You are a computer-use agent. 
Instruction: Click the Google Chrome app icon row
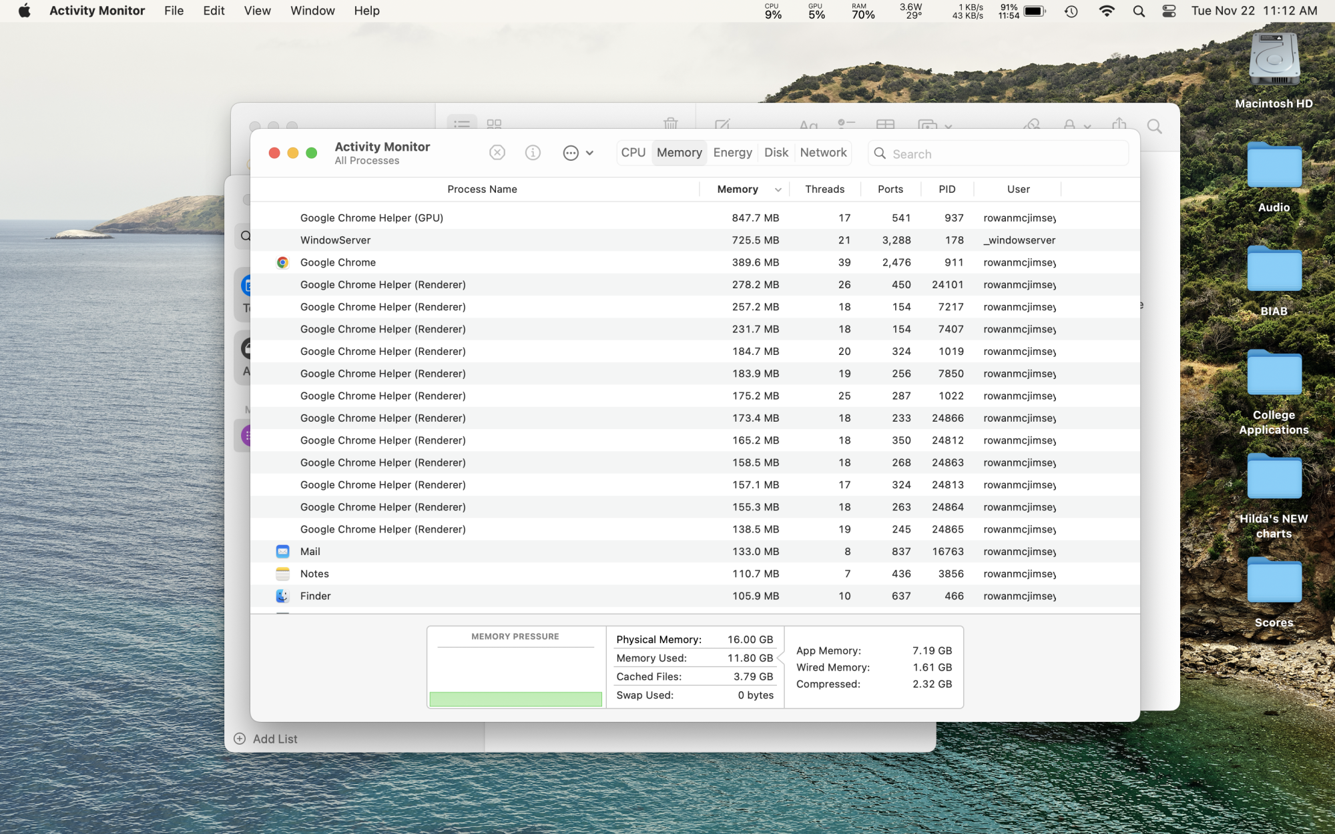(x=282, y=262)
